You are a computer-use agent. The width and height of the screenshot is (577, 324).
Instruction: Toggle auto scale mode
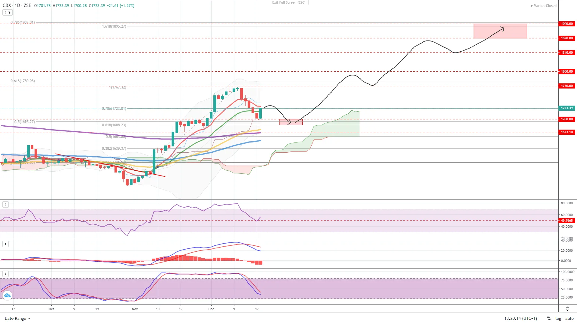click(x=569, y=318)
